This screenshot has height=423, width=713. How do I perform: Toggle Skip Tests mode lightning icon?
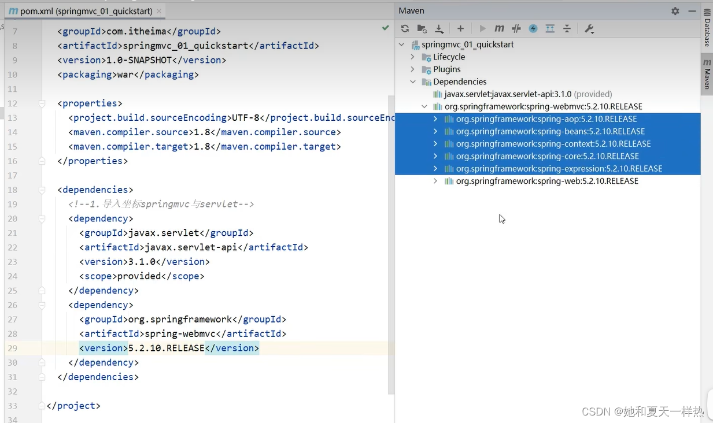pyautogui.click(x=533, y=28)
